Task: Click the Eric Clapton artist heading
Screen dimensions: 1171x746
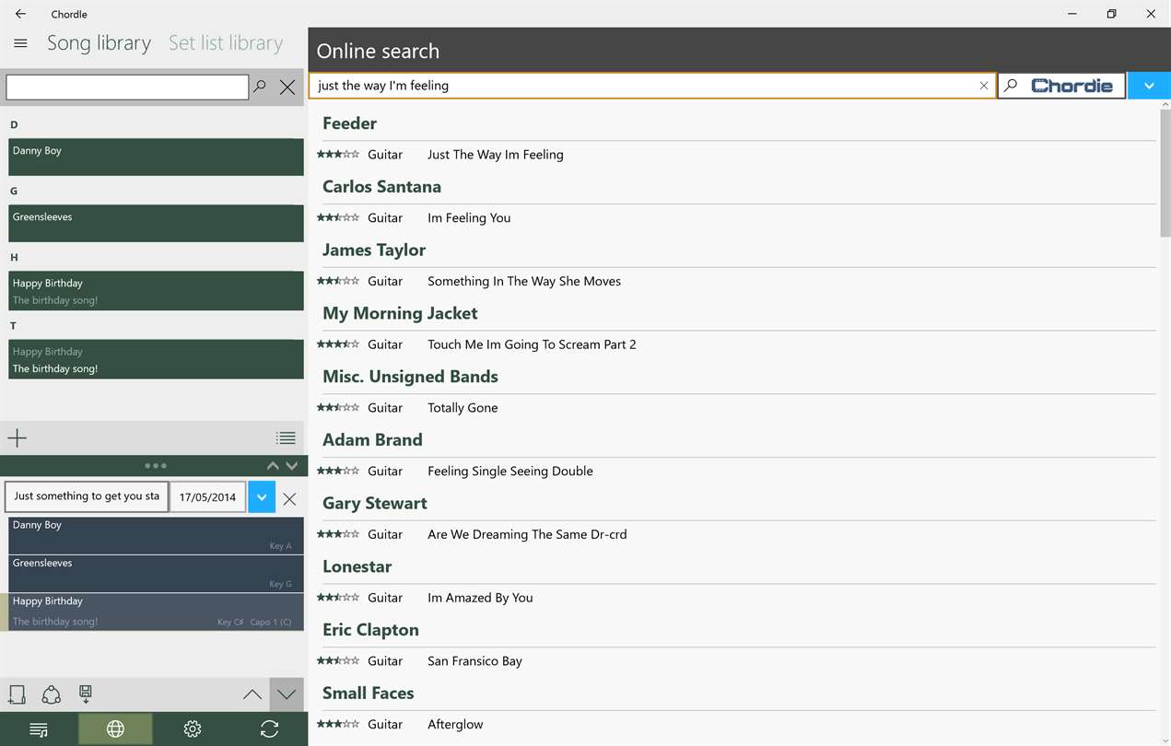Action: tap(370, 630)
